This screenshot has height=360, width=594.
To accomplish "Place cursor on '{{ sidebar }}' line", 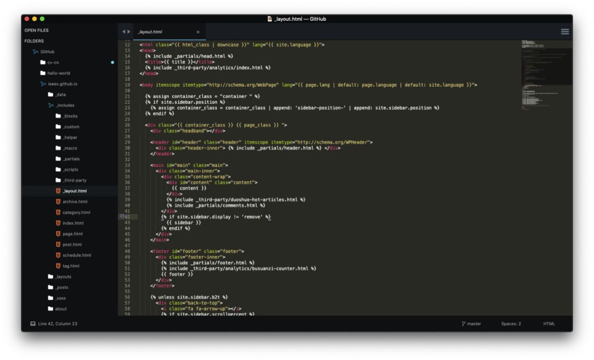I will click(184, 223).
